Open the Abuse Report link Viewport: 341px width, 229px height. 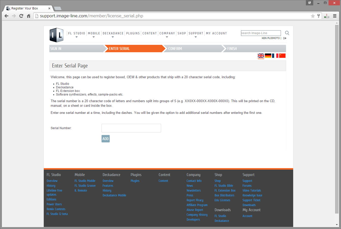(x=195, y=210)
